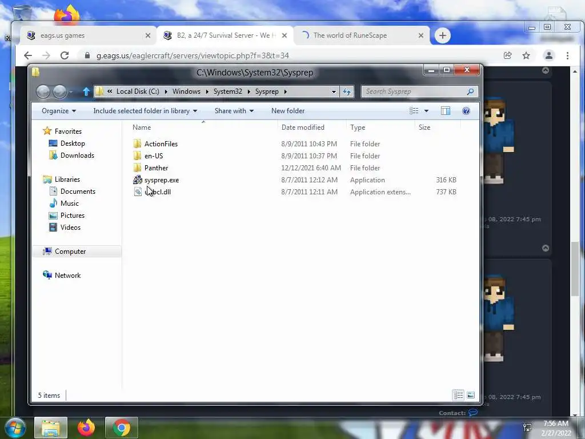Close the eags.us games tab
585x439 pixels.
tap(148, 35)
